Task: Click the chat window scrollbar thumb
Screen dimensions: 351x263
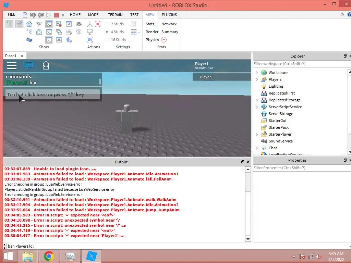Action: [100, 82]
